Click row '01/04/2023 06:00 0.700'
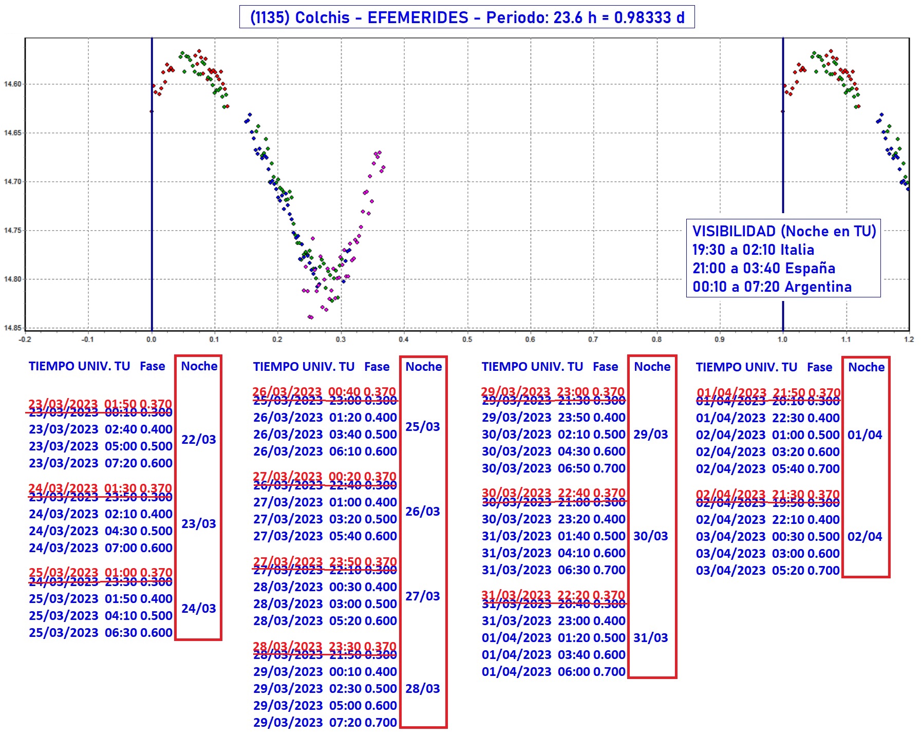Viewport: 922px width, 735px height. 554,672
